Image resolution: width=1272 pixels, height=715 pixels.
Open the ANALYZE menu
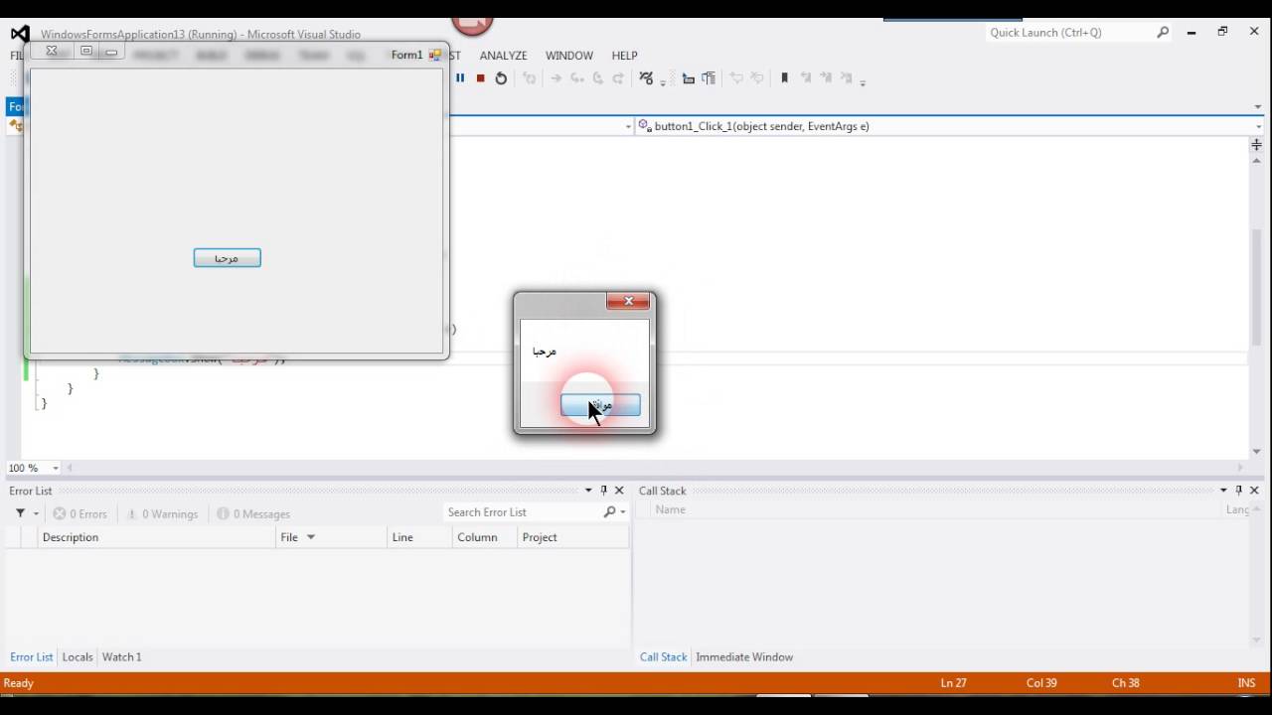click(503, 56)
